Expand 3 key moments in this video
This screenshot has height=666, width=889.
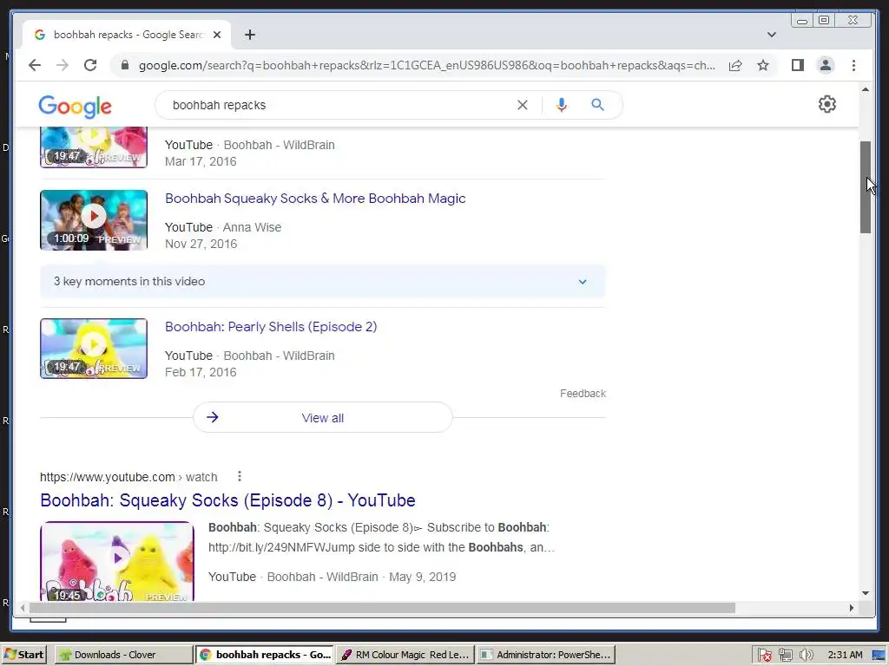pyautogui.click(x=323, y=282)
